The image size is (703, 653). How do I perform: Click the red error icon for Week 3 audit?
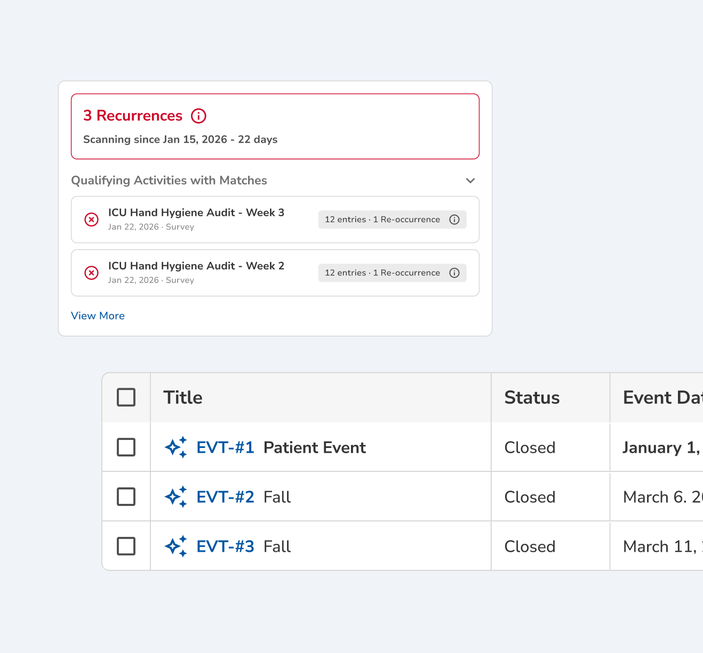(92, 219)
